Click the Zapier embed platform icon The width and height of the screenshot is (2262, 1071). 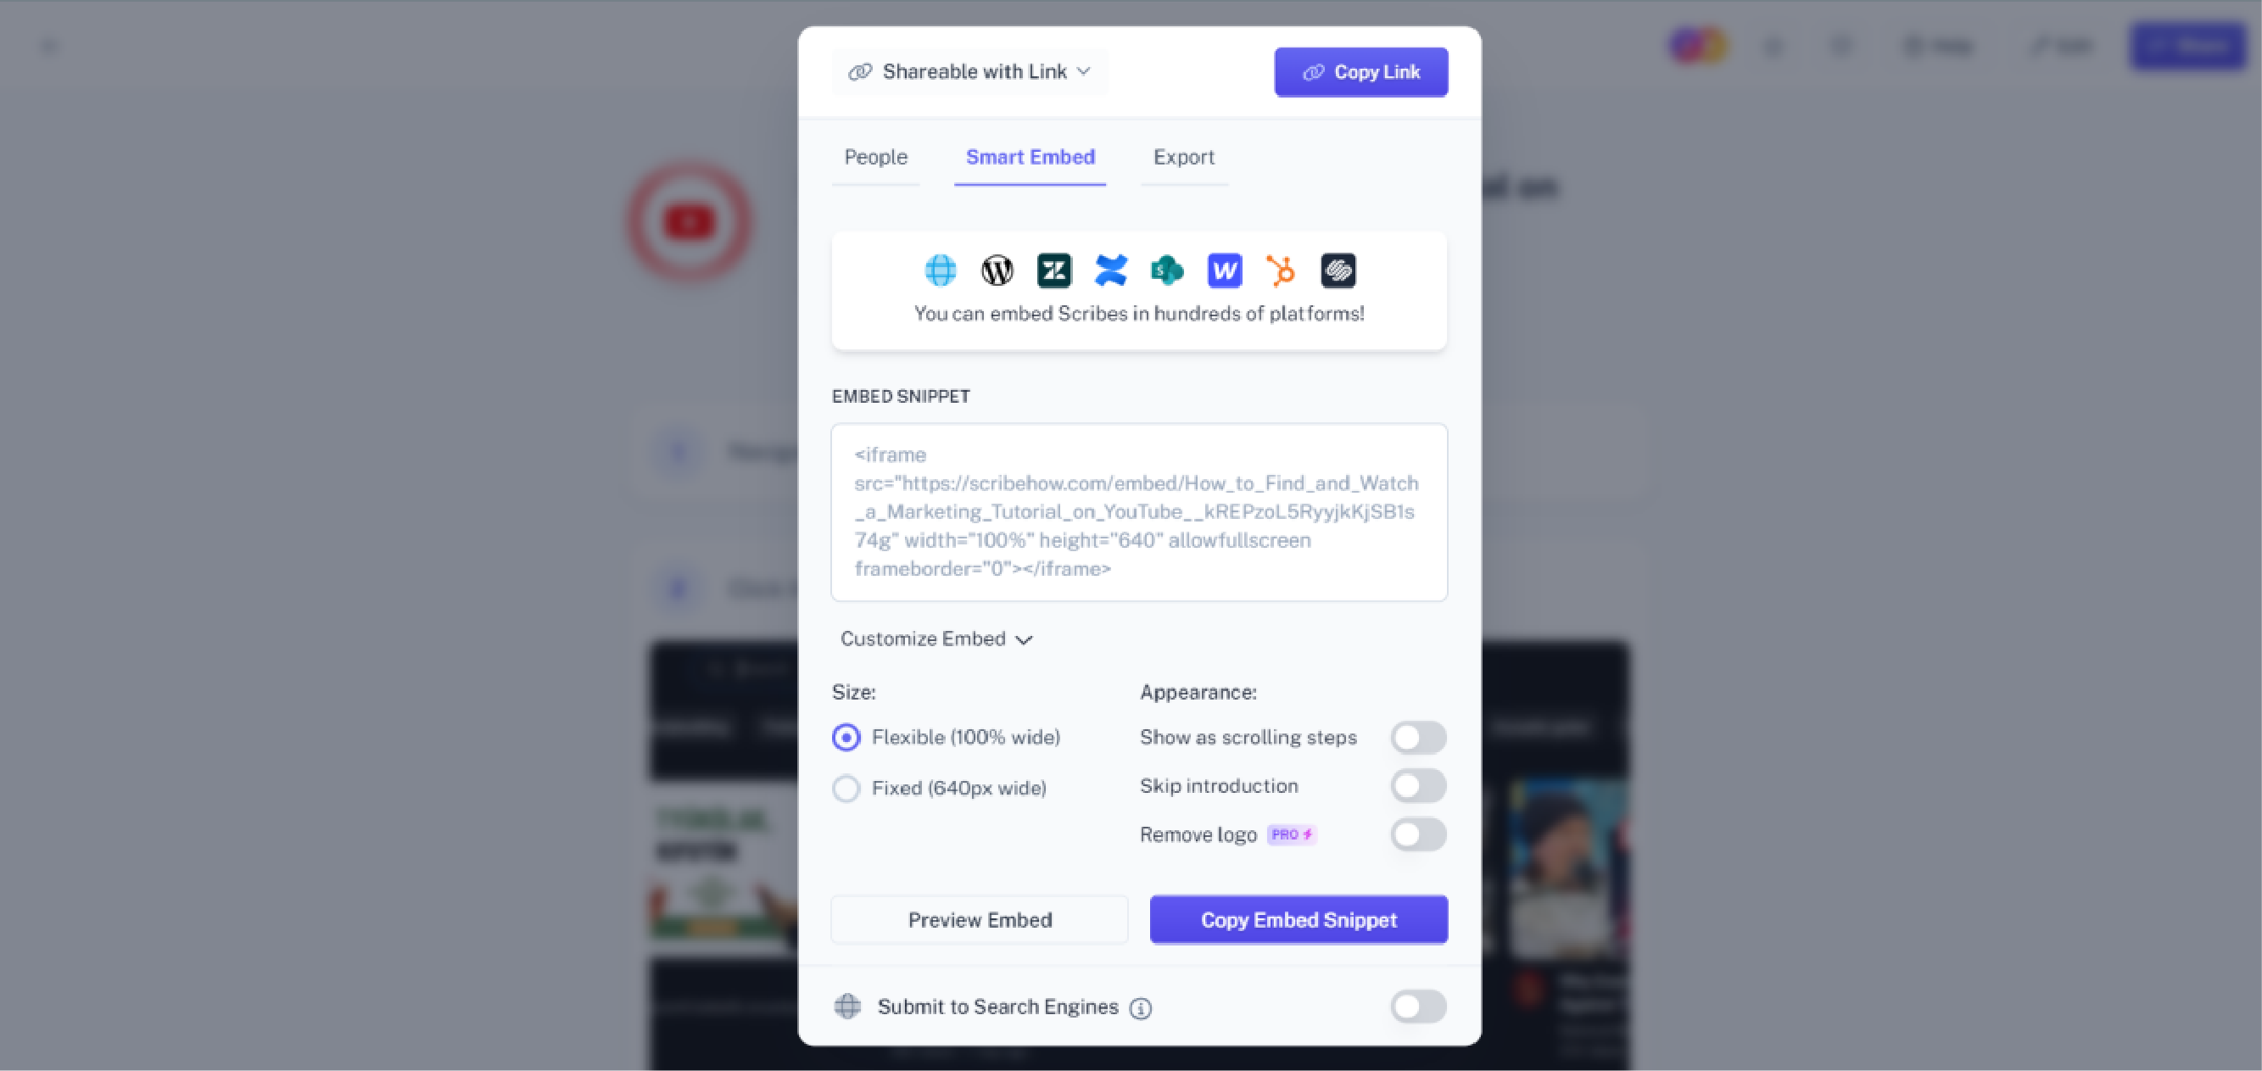tap(1053, 270)
